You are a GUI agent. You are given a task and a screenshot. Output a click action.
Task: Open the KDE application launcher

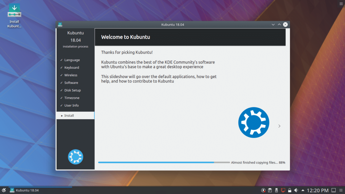(x=4, y=190)
